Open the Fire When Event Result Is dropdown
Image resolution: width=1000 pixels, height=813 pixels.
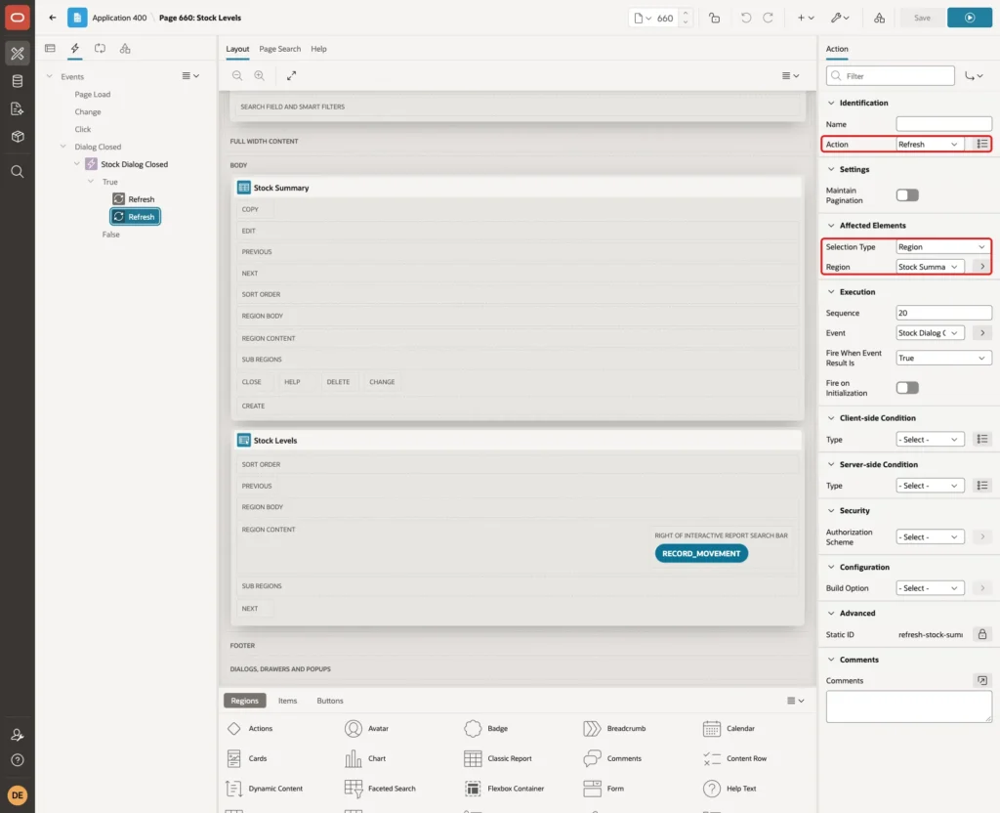pos(943,358)
